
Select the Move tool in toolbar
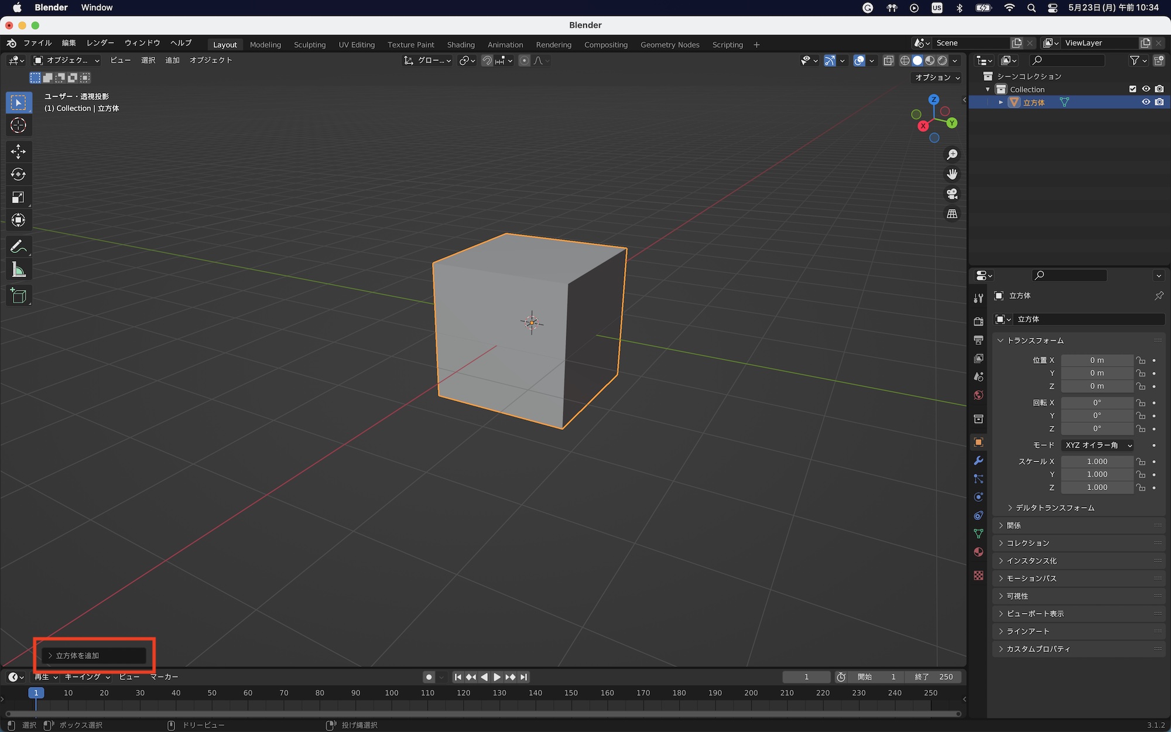click(18, 152)
